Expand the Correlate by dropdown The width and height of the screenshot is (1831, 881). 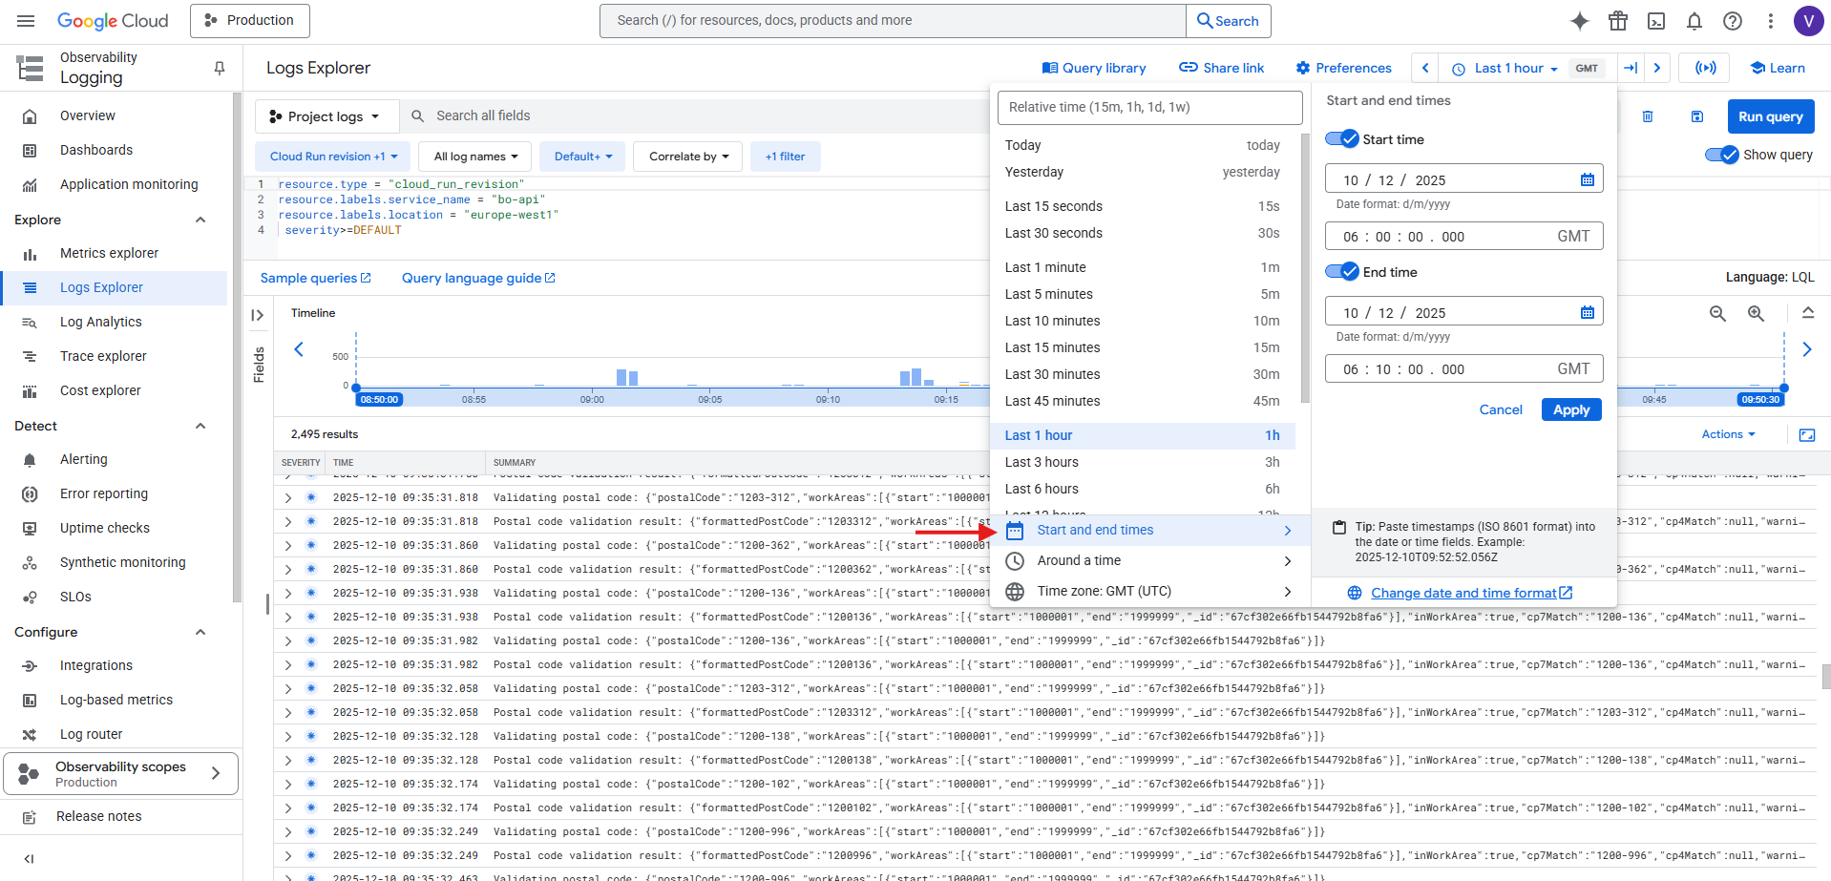pyautogui.click(x=687, y=156)
